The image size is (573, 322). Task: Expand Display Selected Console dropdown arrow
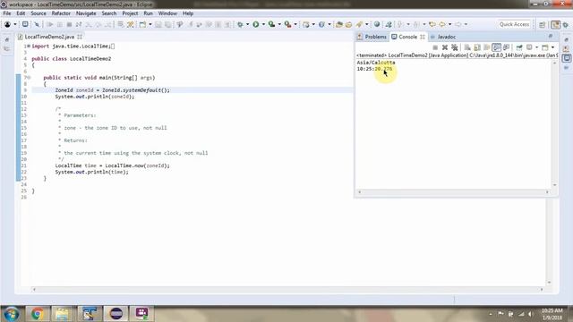[x=536, y=47]
